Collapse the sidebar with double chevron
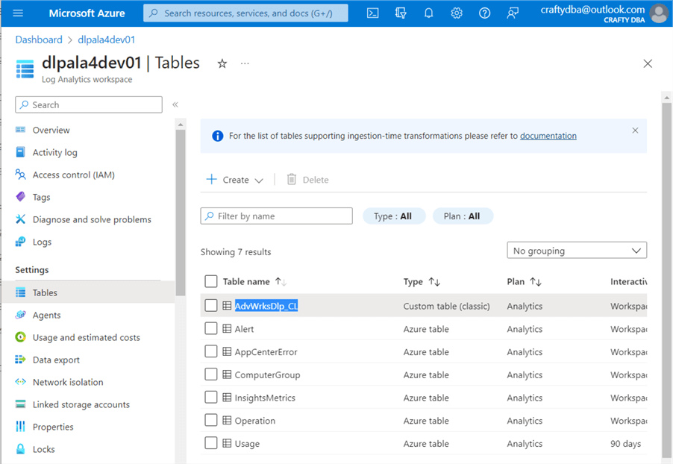 click(x=175, y=104)
